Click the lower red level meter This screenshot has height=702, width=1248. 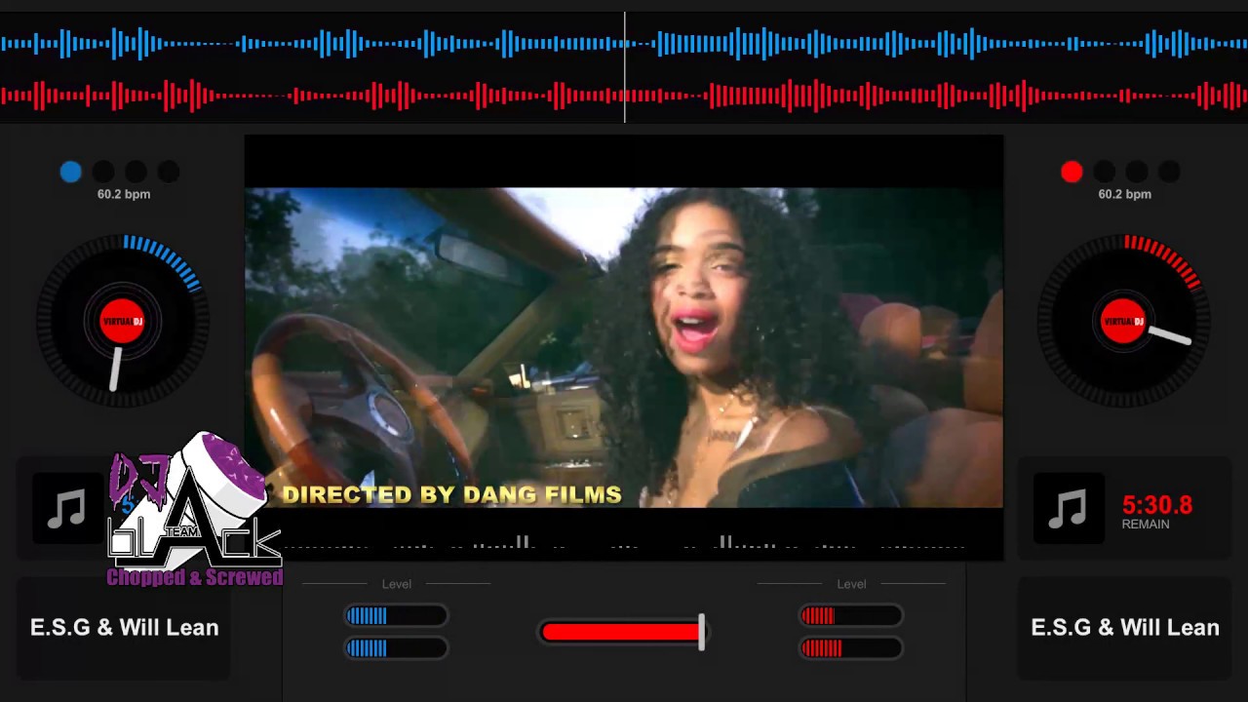point(851,647)
